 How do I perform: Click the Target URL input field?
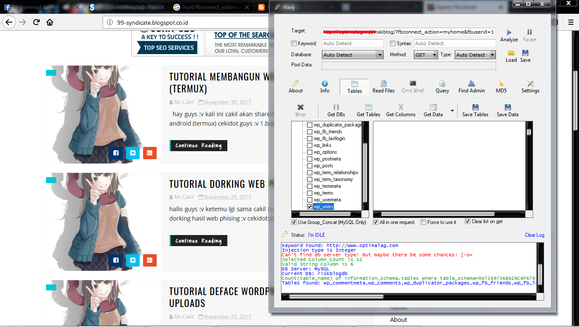click(x=409, y=32)
